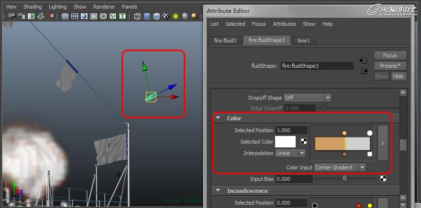Click the white Selected Color swatch
This screenshot has width=421, height=208.
click(285, 142)
